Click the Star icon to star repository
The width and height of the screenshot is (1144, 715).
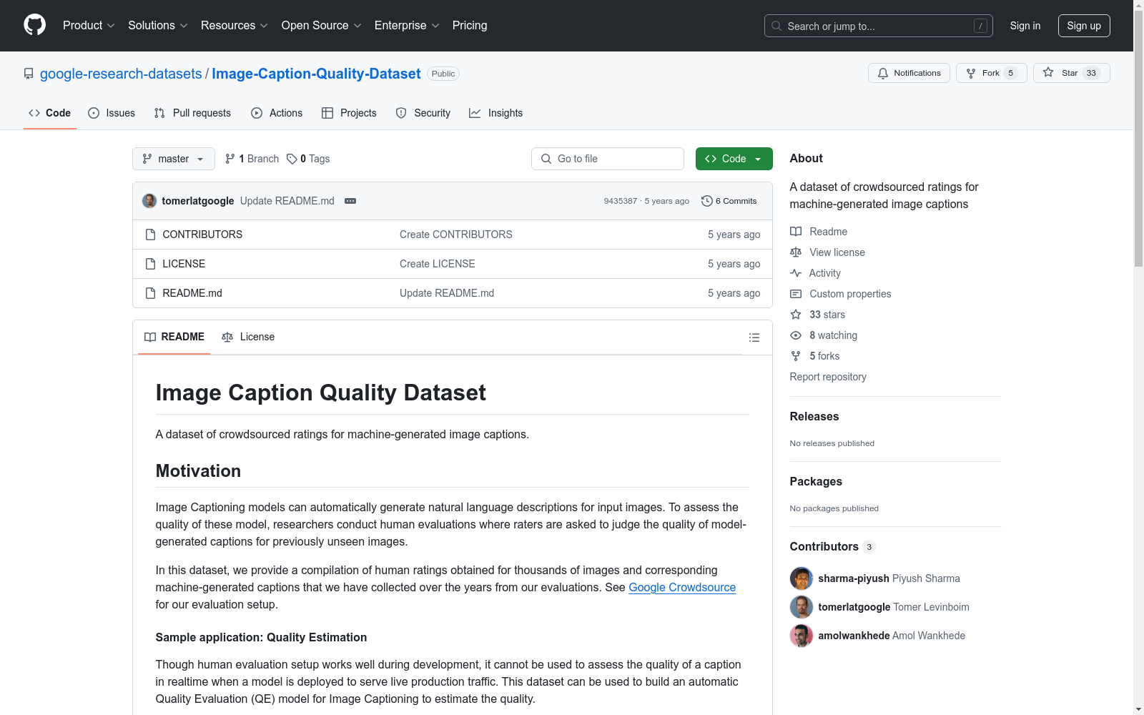1048,72
